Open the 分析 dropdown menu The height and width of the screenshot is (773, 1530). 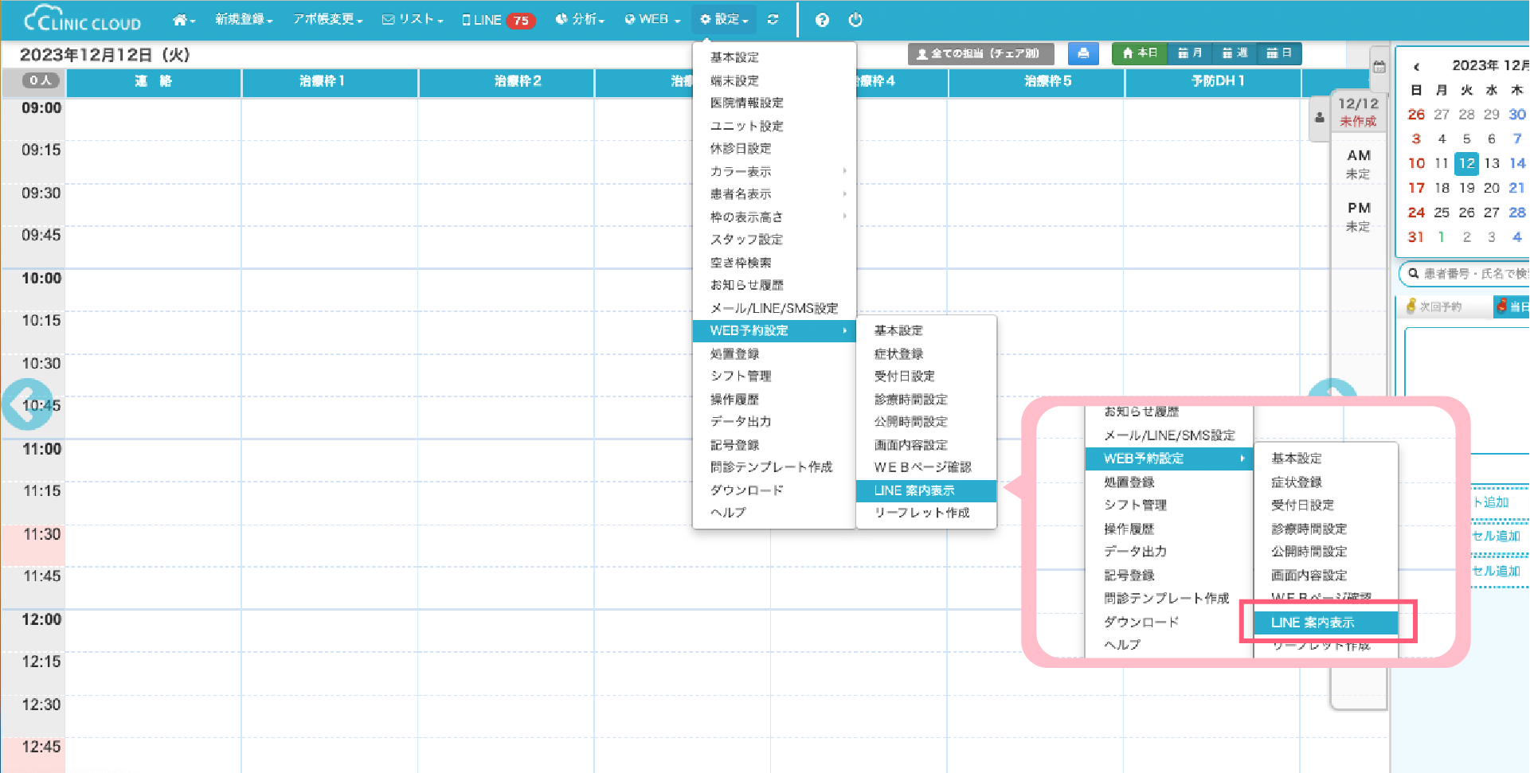click(x=580, y=20)
